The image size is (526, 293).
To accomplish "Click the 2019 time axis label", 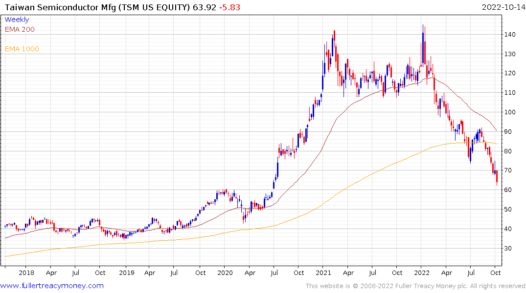I will (x=127, y=272).
